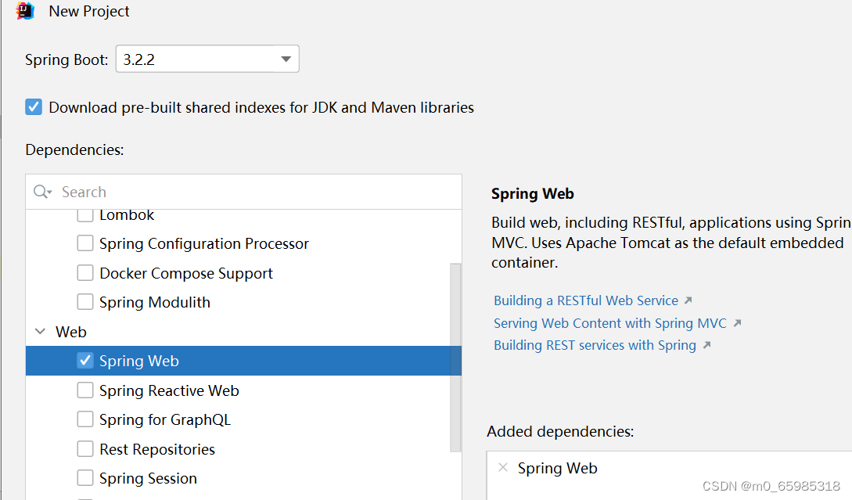The height and width of the screenshot is (500, 852).
Task: Click the dependencies list scrollbar
Action: 456,357
